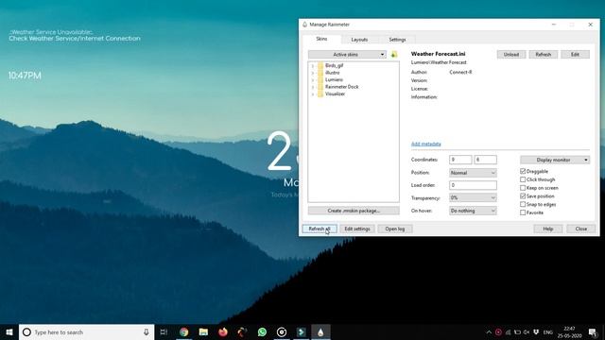
Task: Check the Favorite checkbox
Action: coord(523,212)
